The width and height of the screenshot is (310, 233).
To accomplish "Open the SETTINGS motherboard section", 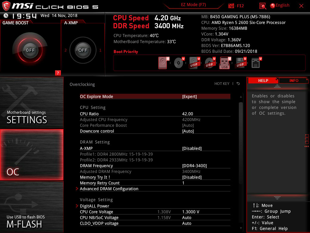I will click(31, 103).
